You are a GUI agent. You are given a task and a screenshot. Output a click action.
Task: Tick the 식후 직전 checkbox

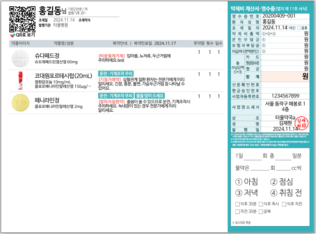pos(284,204)
